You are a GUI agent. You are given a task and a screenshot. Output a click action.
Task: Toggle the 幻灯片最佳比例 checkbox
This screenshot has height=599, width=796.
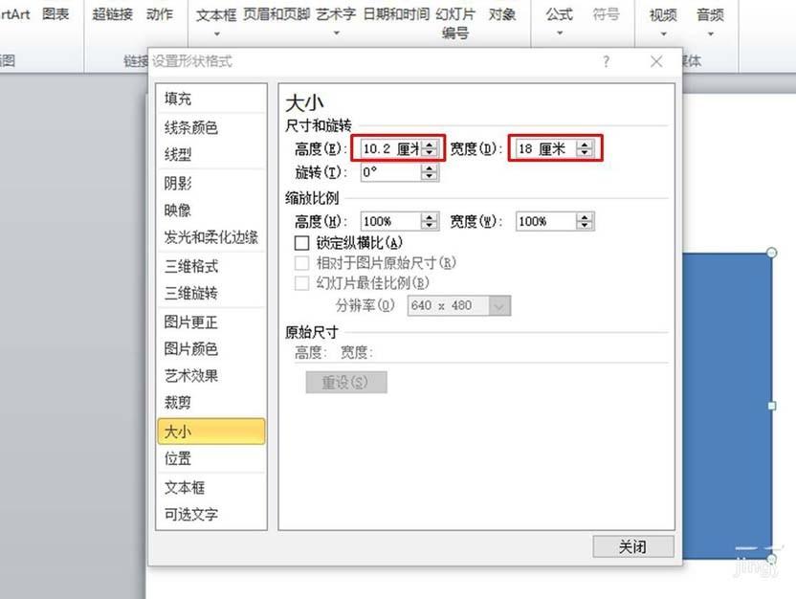(x=301, y=283)
